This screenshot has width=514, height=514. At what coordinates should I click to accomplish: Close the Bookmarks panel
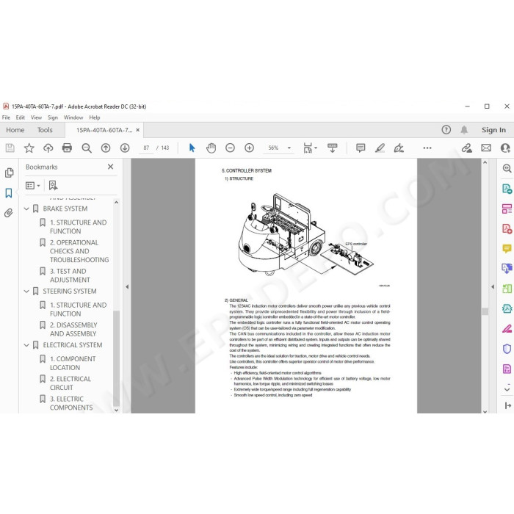coord(110,167)
